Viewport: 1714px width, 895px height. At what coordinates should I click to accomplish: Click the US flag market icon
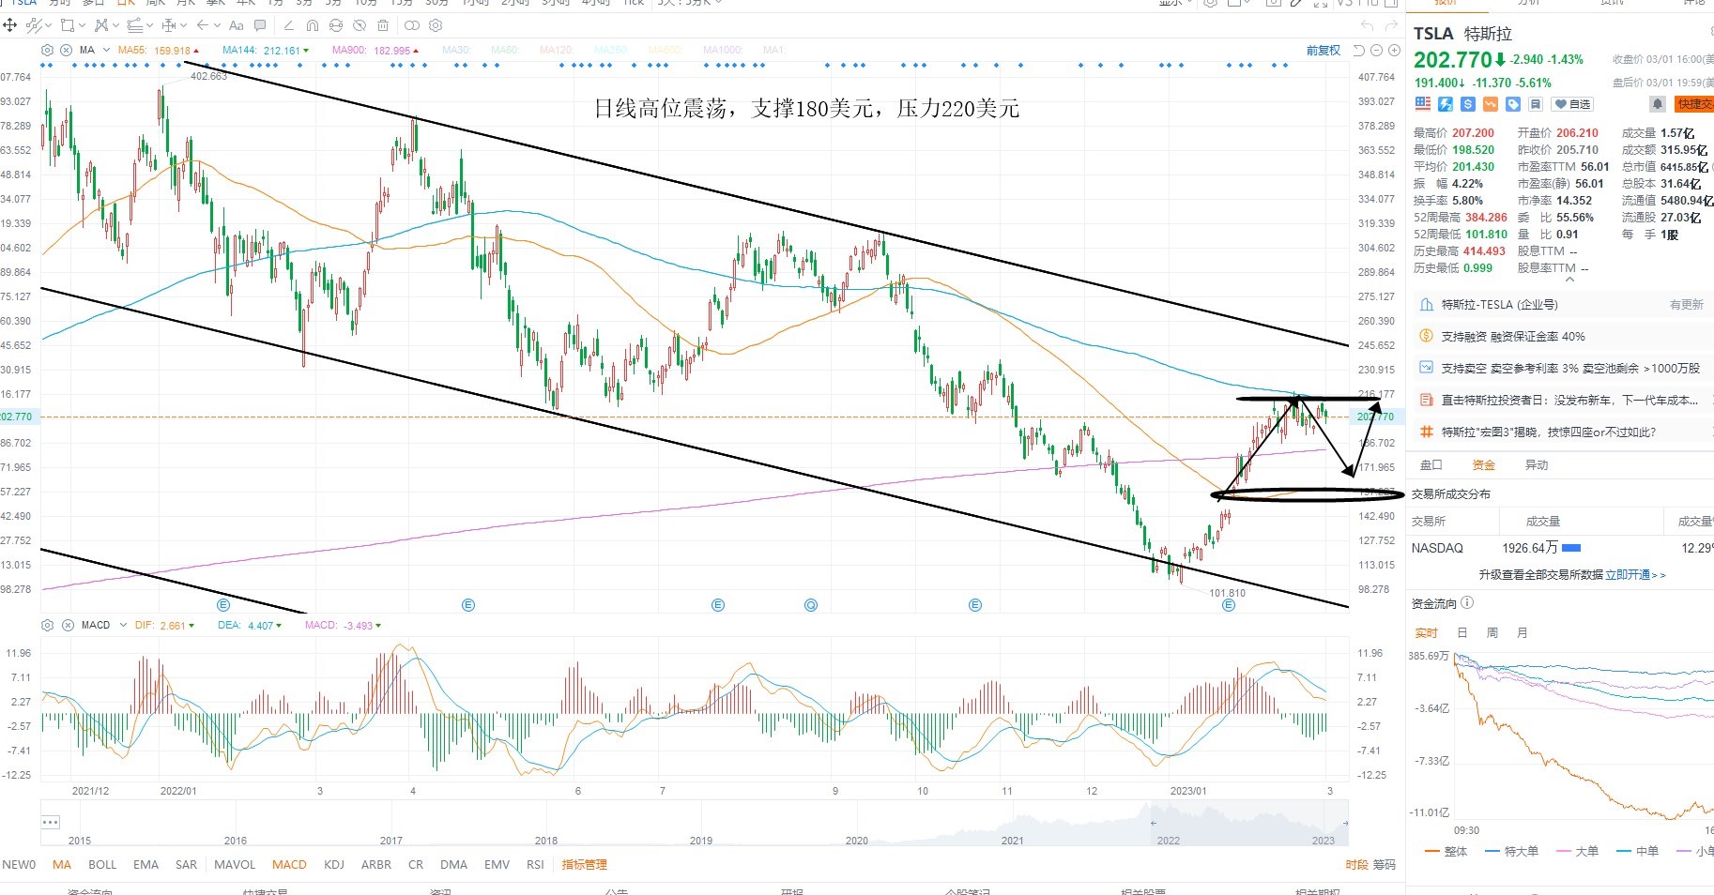[x=1423, y=103]
